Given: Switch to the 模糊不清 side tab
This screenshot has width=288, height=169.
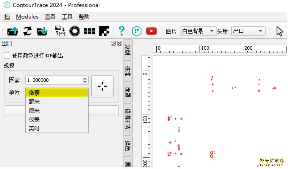Looking at the screenshot, I should [x=128, y=119].
